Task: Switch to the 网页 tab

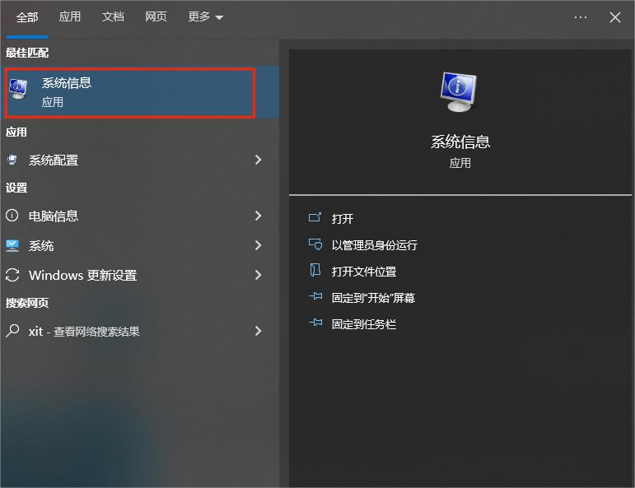Action: [156, 17]
